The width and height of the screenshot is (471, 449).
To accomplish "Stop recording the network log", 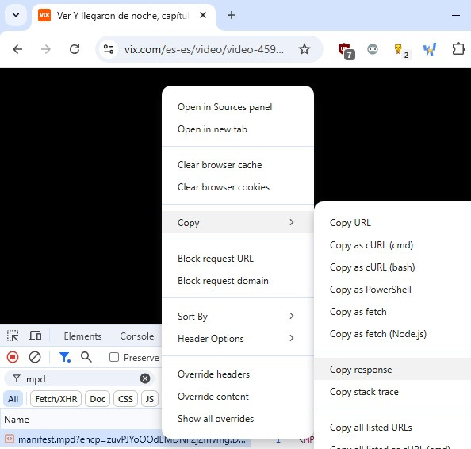I will 13,357.
